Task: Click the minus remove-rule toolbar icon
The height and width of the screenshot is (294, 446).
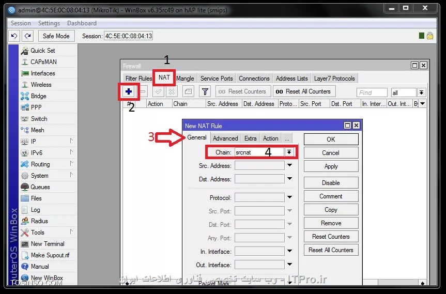Action: point(143,91)
